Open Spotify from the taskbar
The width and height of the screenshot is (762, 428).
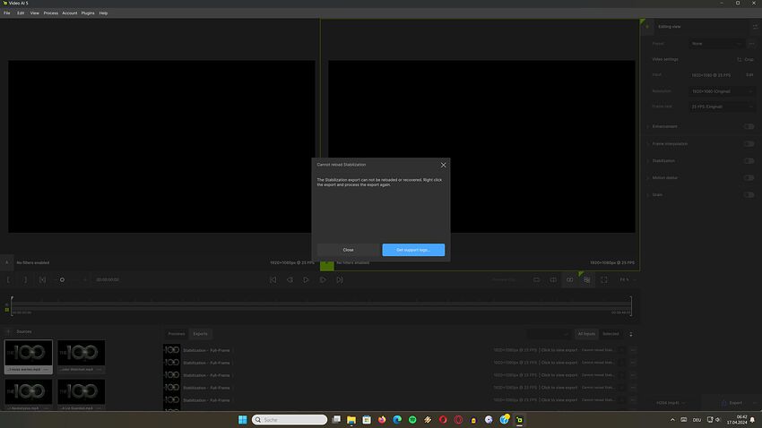412,419
